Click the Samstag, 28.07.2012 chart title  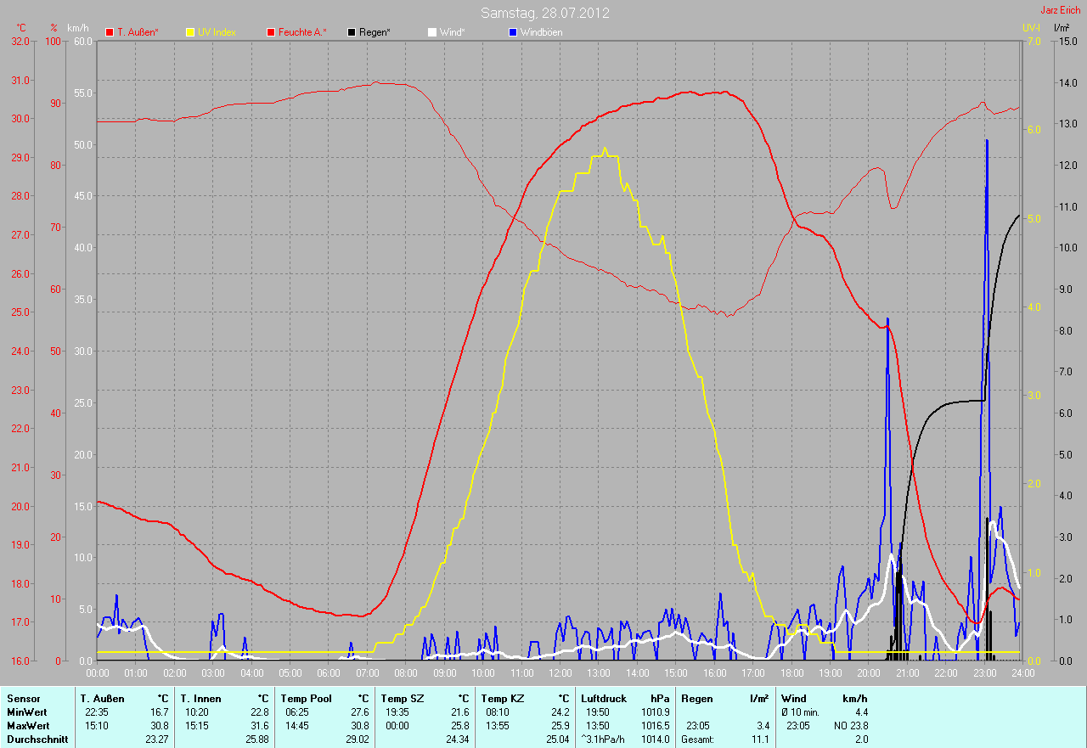544,13
